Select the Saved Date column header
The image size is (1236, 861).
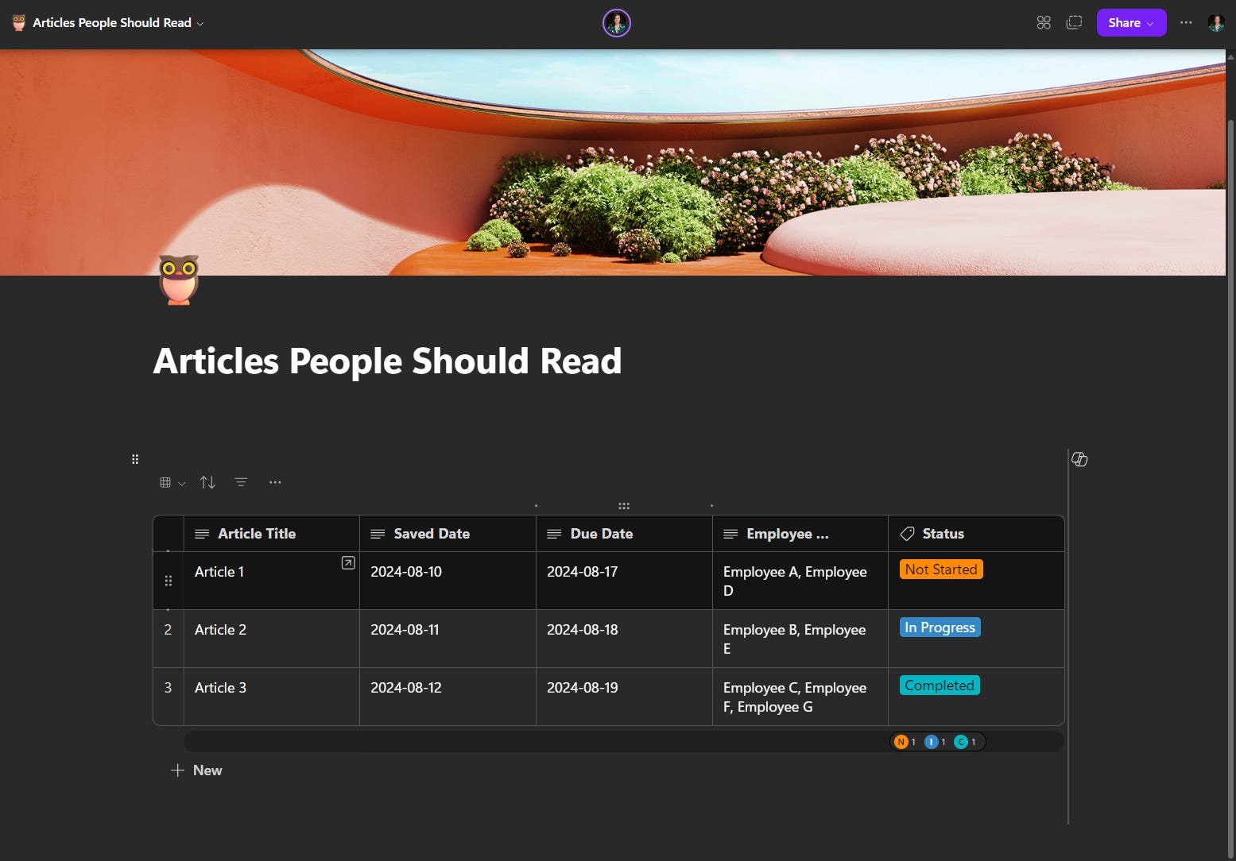(x=448, y=534)
